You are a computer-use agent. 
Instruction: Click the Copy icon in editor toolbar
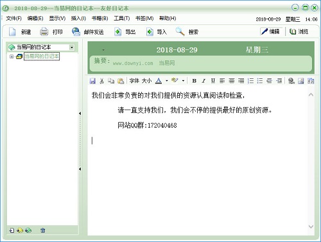tap(111, 81)
